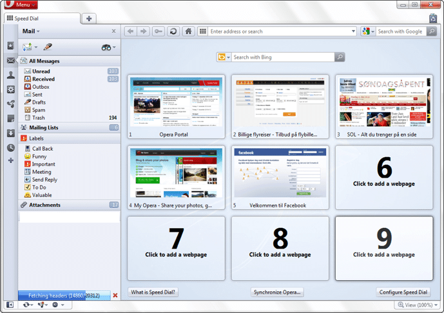Click the Wand password key icon
This screenshot has height=313, width=444.
point(159,31)
